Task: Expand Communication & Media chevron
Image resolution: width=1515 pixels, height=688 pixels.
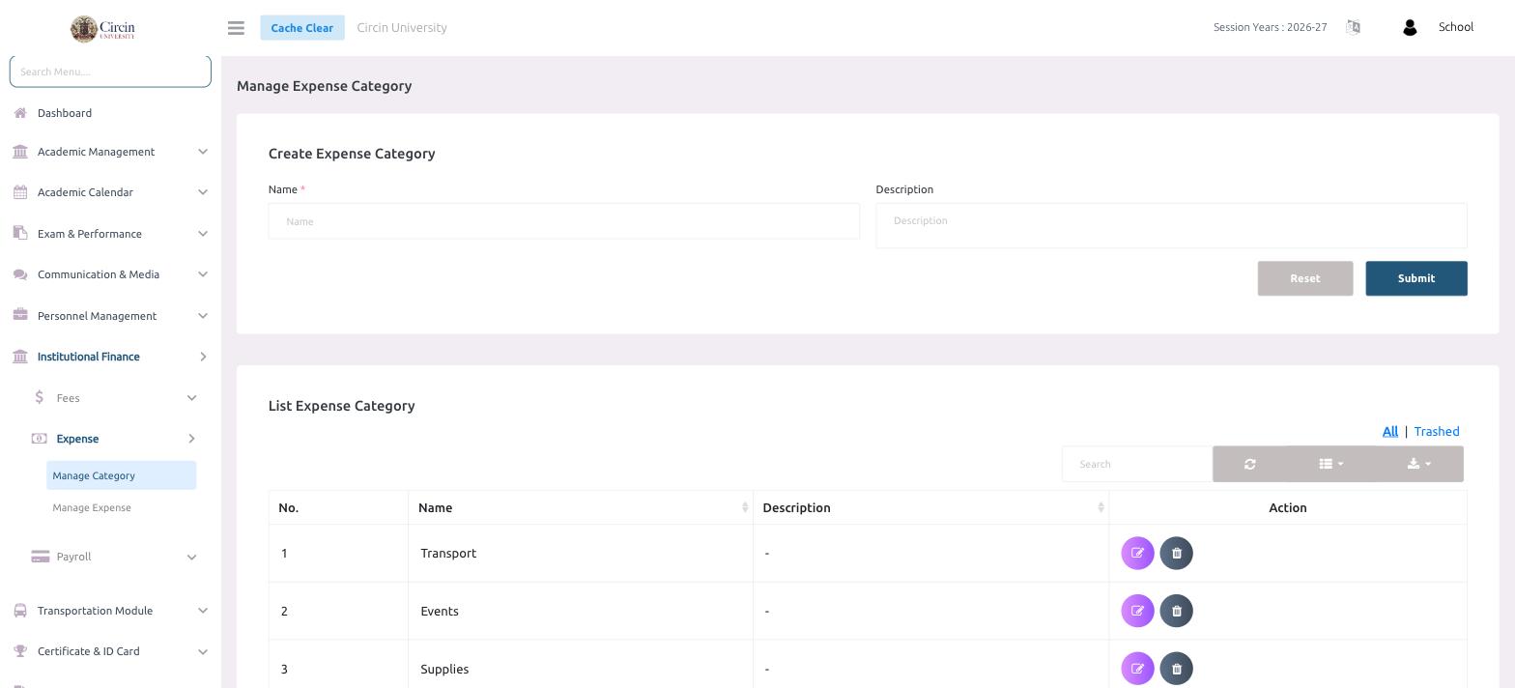Action: [203, 274]
